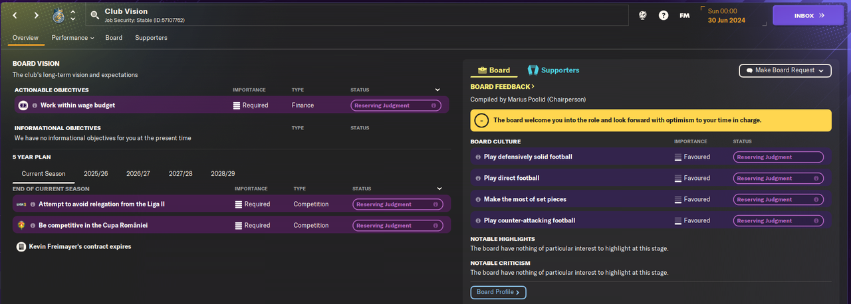Click the club badge in the top bar
Screen dimensions: 851x304
pyautogui.click(x=59, y=15)
